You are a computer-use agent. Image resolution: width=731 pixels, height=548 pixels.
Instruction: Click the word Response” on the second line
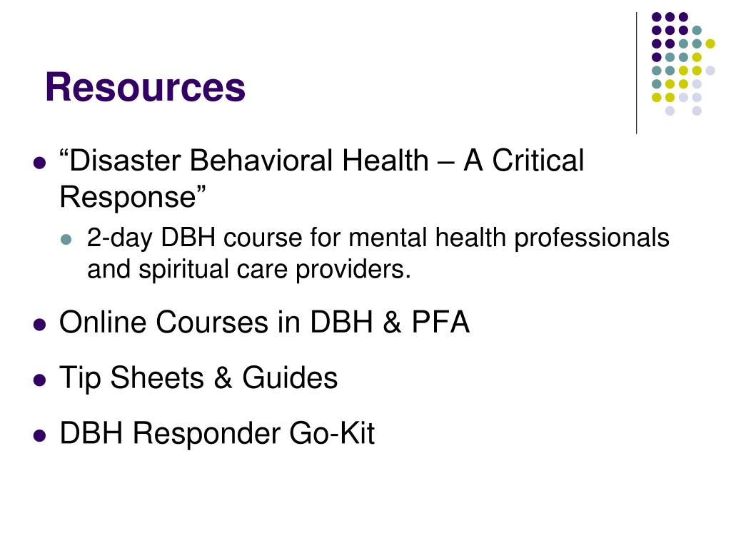coord(133,198)
